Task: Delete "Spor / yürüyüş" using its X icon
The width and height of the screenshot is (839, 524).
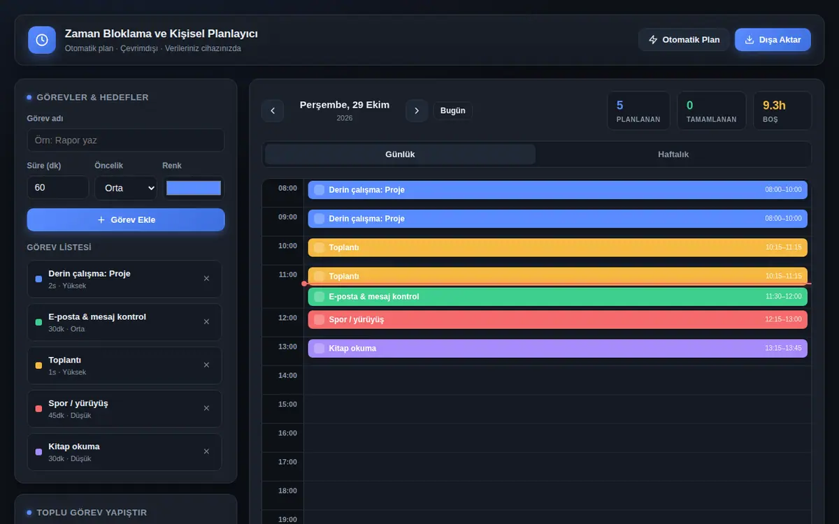Action: [x=206, y=409]
